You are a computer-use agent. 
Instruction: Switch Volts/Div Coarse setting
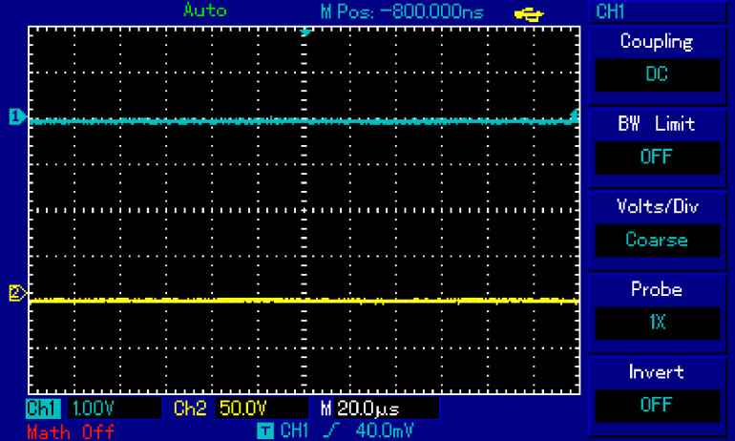(656, 240)
